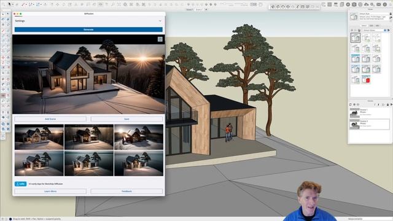
Task: Select the Zoom magnifier tool in left toolbar
Action: (3, 101)
